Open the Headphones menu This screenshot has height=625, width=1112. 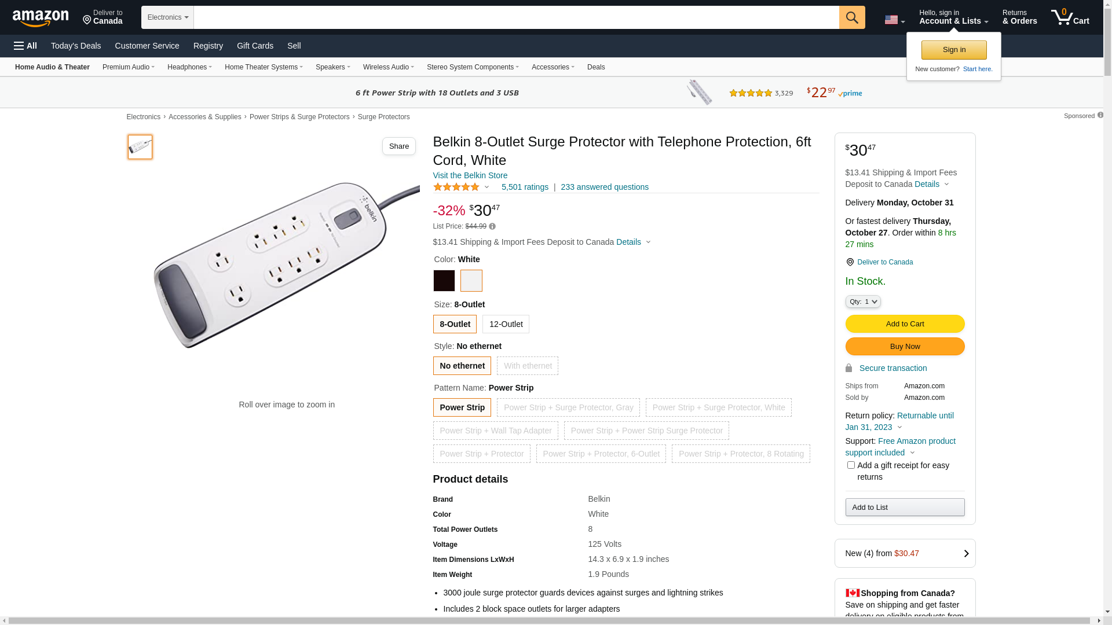pos(189,67)
